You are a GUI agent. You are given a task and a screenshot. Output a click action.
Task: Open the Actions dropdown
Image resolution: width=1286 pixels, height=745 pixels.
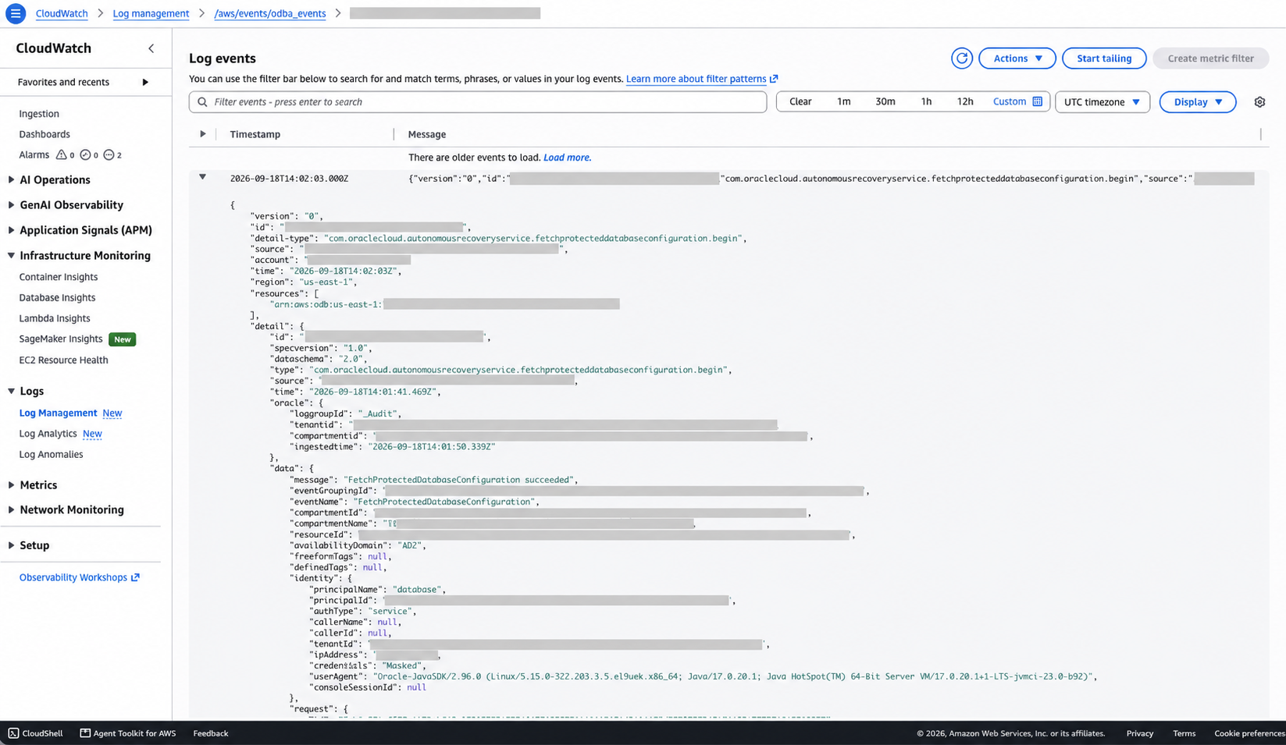1017,59
